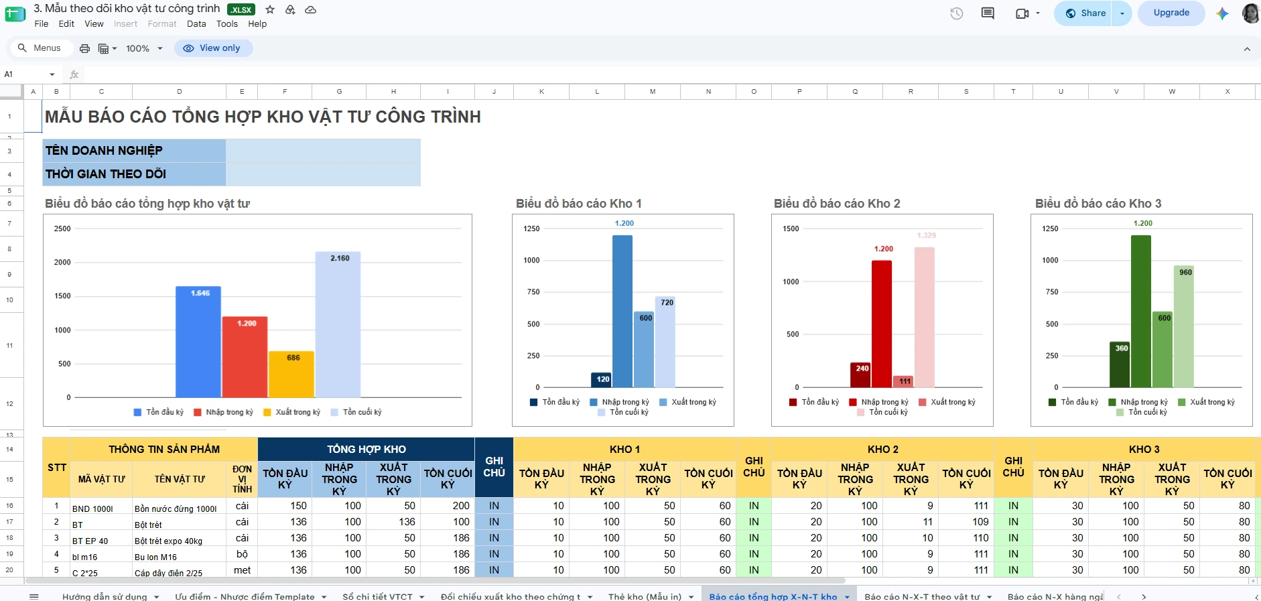
Task: Open dropdown for Hướng dẫn sử dụng tab
Action: pyautogui.click(x=157, y=597)
